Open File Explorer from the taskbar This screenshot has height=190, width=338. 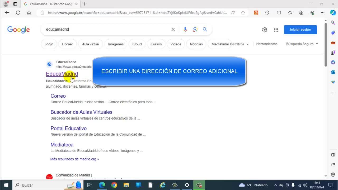coord(126,185)
